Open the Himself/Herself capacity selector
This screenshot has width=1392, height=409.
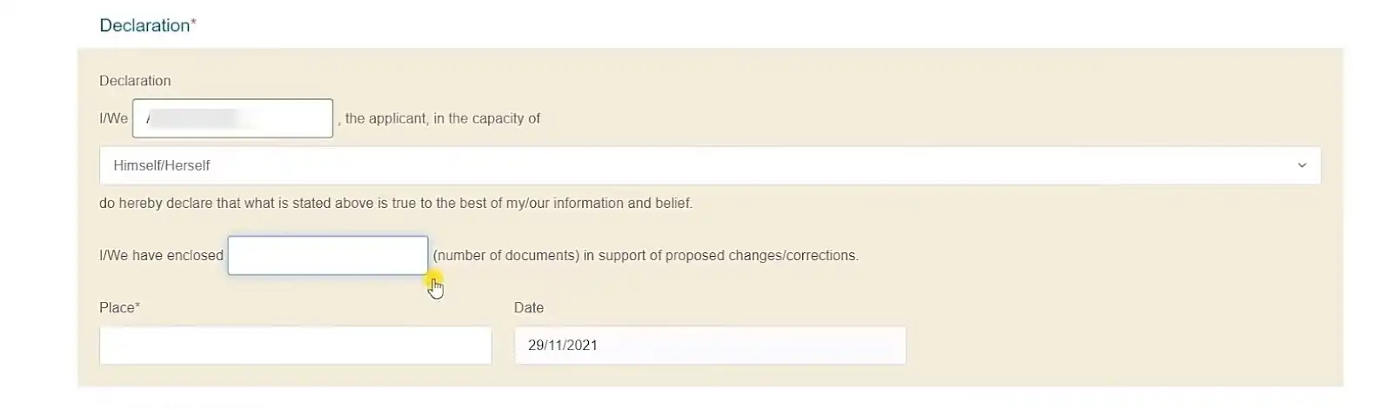point(710,165)
